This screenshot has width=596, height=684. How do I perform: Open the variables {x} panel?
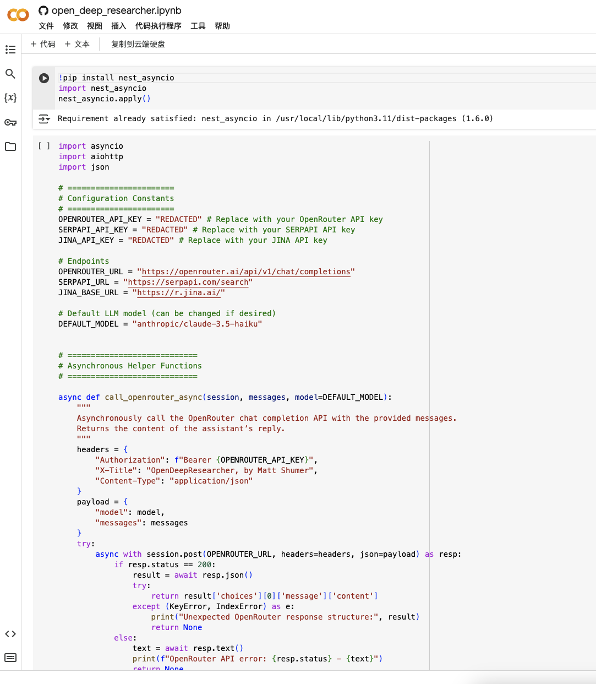[10, 97]
